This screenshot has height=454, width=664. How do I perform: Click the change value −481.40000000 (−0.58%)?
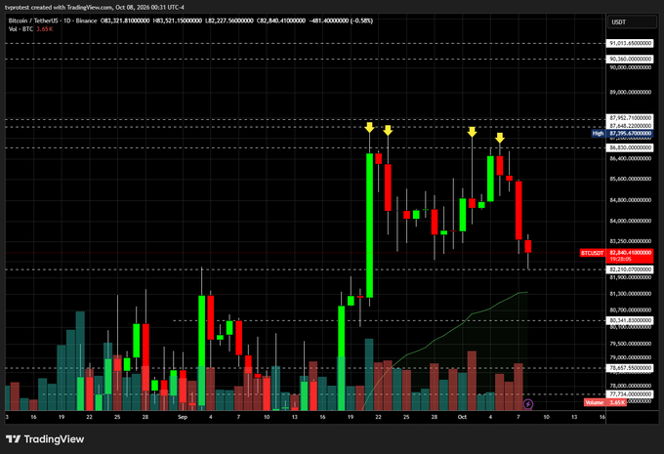pos(341,21)
